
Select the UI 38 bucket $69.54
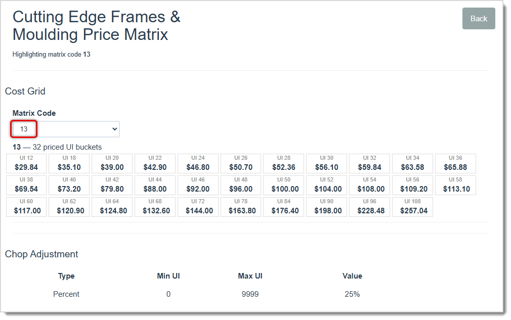pyautogui.click(x=26, y=185)
